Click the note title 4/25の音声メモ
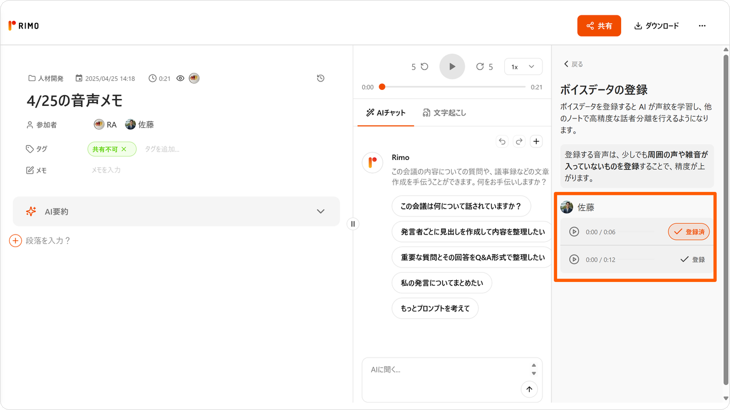 [x=75, y=101]
